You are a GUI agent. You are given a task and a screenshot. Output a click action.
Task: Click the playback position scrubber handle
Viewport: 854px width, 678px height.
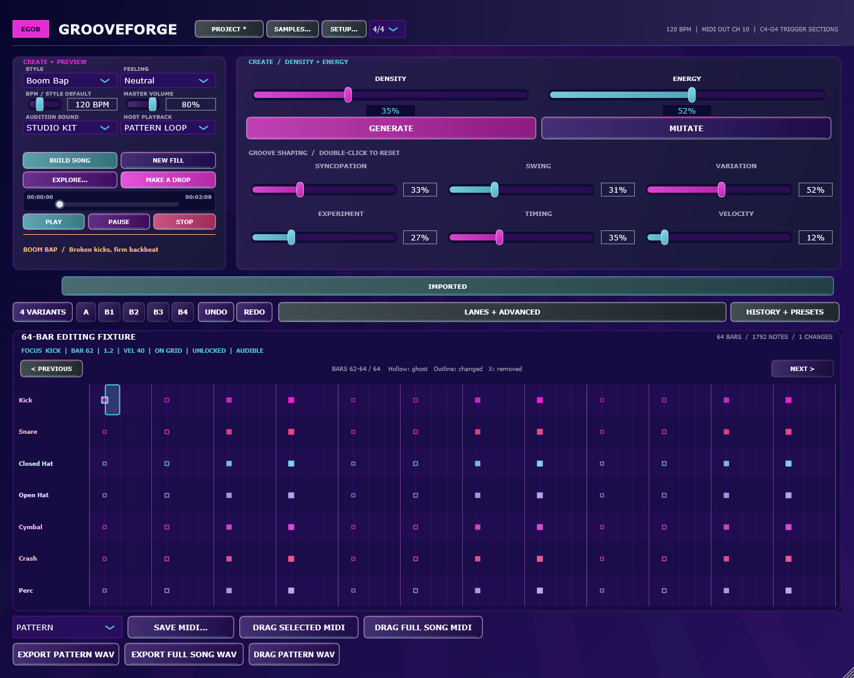60,204
